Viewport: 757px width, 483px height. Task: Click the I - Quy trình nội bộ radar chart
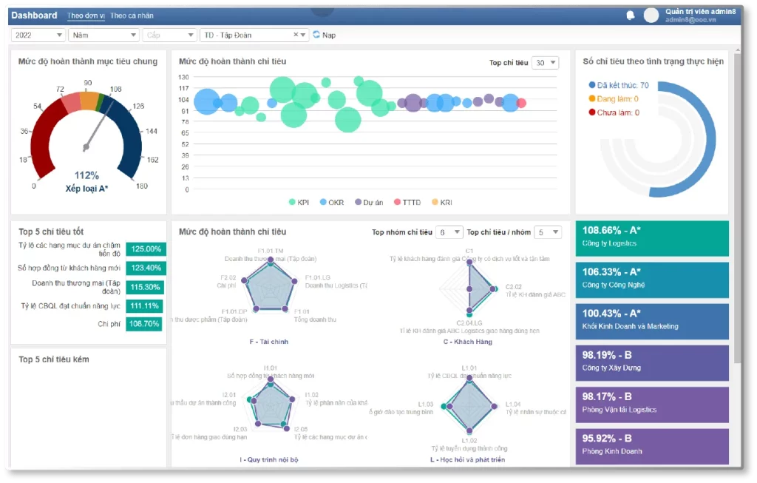[271, 403]
